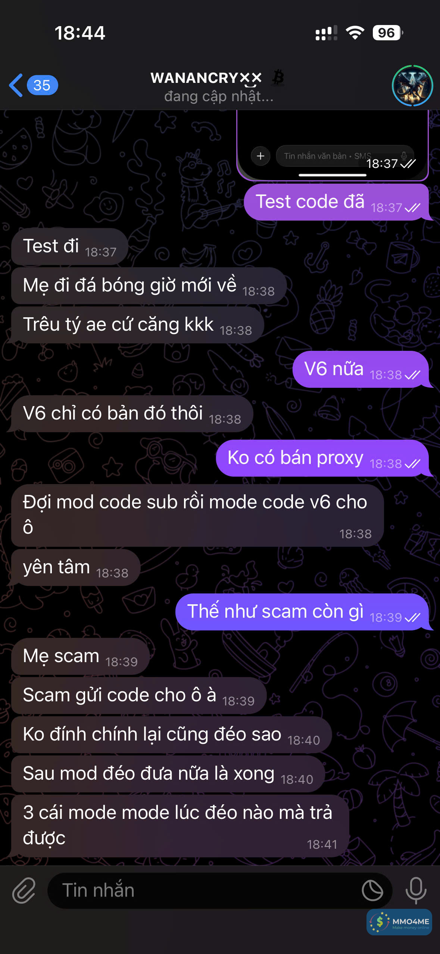Tap the microphone voice message icon

click(416, 891)
